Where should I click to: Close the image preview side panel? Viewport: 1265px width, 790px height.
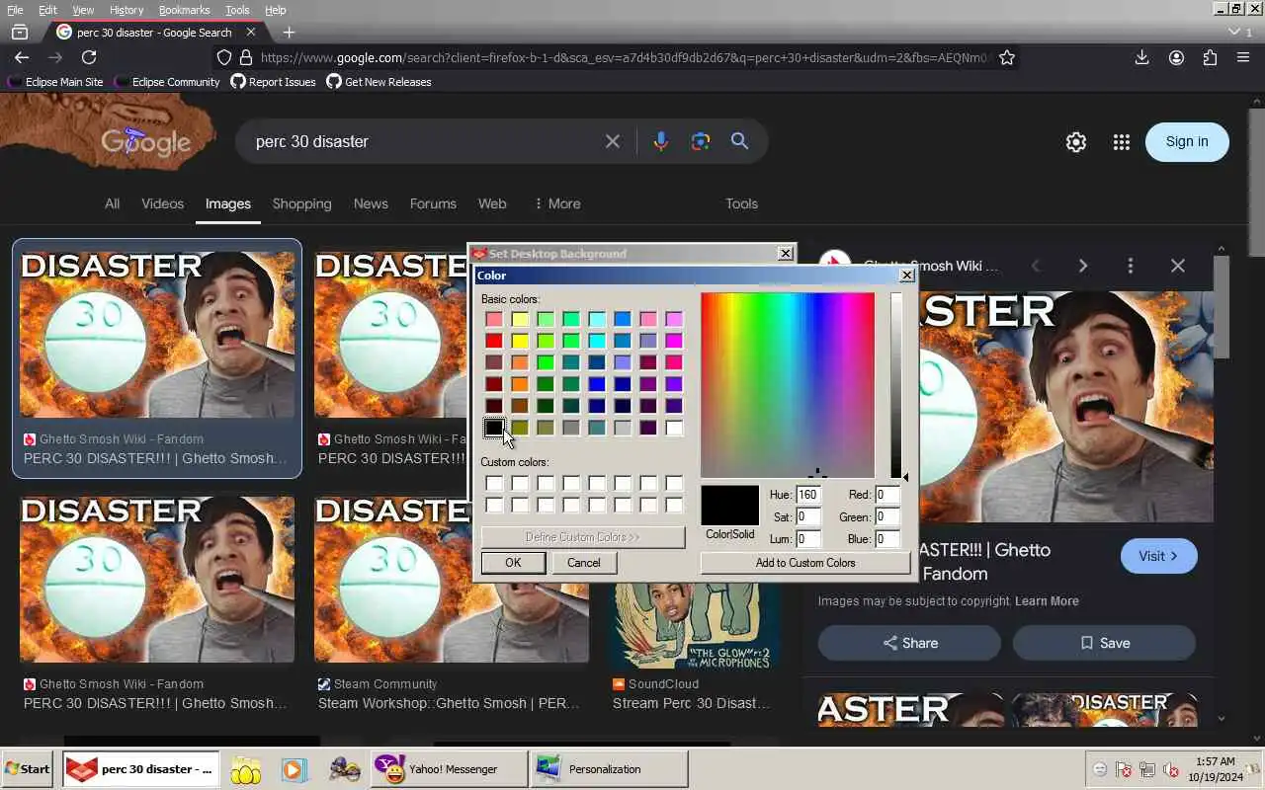pyautogui.click(x=1177, y=266)
